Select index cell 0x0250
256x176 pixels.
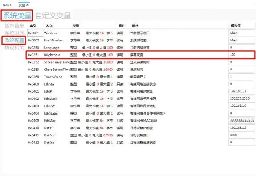[33, 48]
